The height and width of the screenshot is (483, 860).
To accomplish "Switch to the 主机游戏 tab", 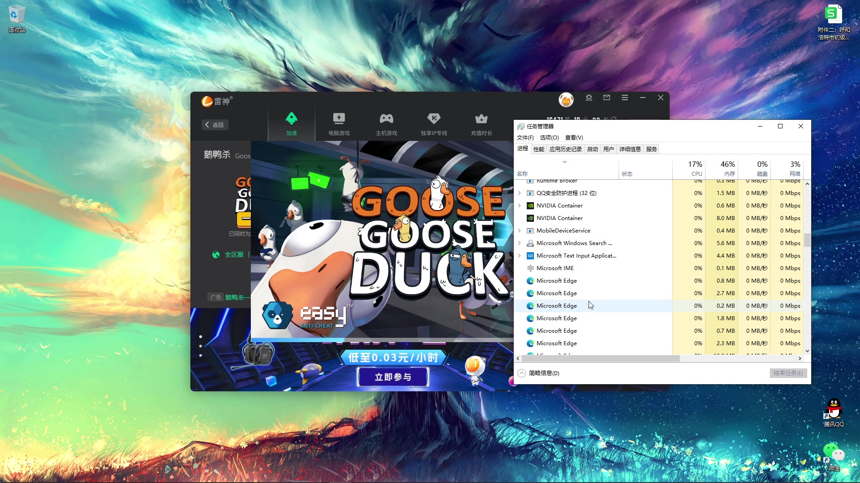I will pos(387,124).
